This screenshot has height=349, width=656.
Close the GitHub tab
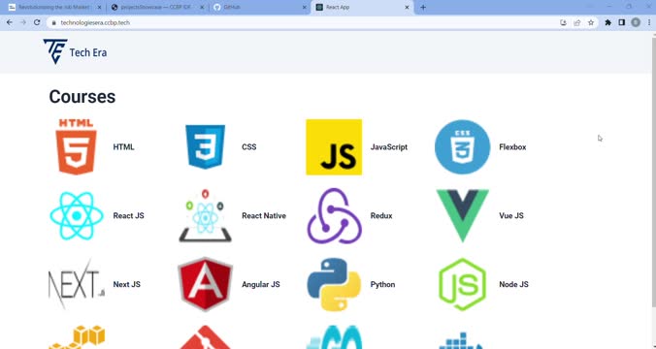pos(304,7)
